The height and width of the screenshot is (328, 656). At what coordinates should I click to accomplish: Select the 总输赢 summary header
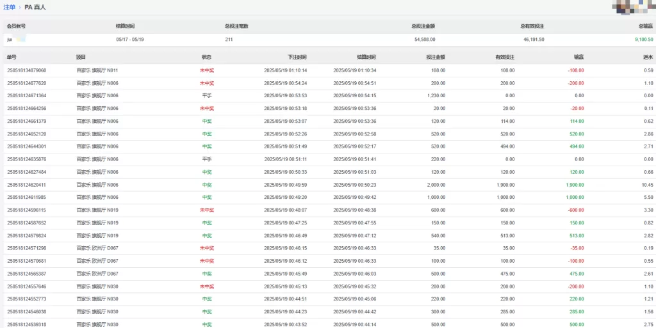[646, 26]
